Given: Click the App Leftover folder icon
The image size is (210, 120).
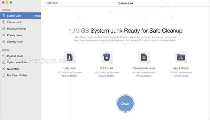Looking at the screenshot, I should tap(181, 57).
